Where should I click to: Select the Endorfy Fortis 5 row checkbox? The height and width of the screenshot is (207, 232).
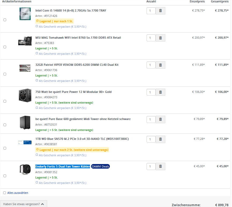pos(5,176)
